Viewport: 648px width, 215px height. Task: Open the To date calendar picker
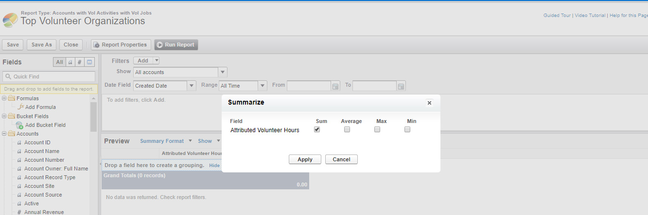(401, 86)
